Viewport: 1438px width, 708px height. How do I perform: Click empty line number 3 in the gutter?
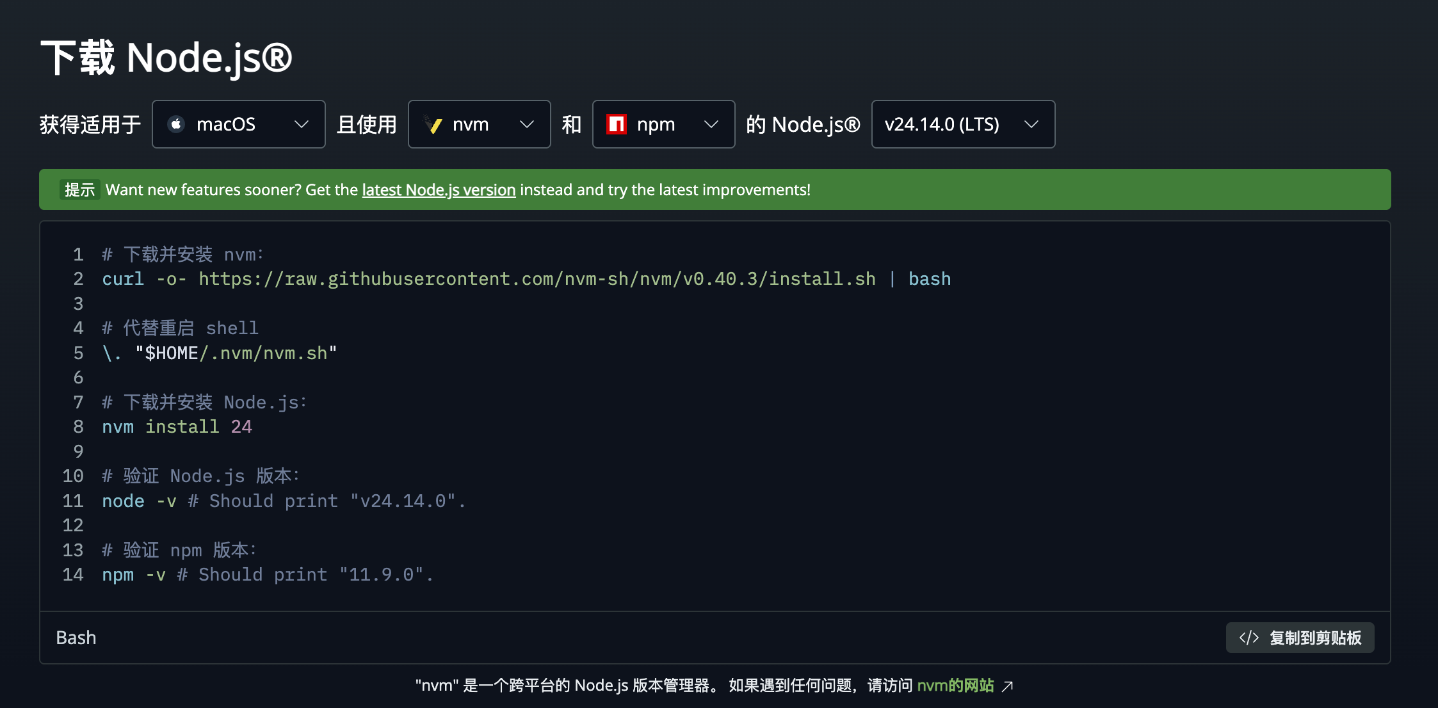tap(78, 304)
